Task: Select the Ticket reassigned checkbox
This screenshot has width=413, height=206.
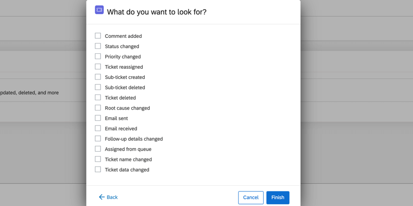Action: (x=98, y=67)
